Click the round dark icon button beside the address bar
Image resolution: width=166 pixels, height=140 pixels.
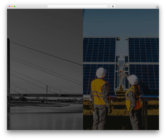coord(113,7)
